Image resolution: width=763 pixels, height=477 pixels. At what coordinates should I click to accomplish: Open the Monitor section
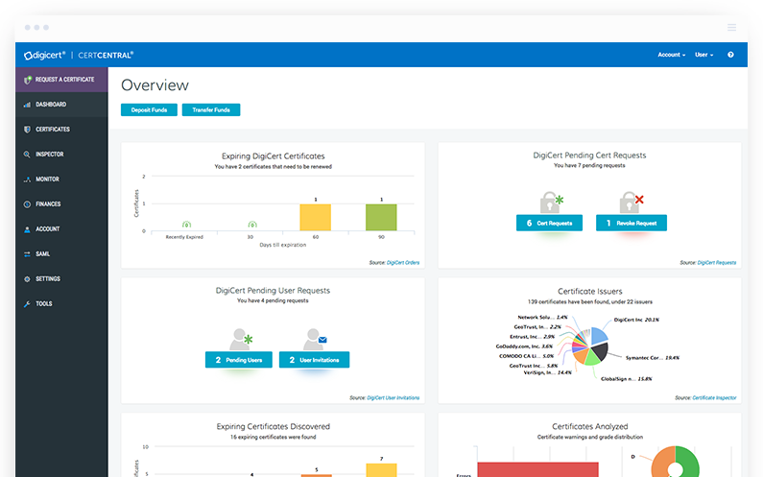click(61, 179)
